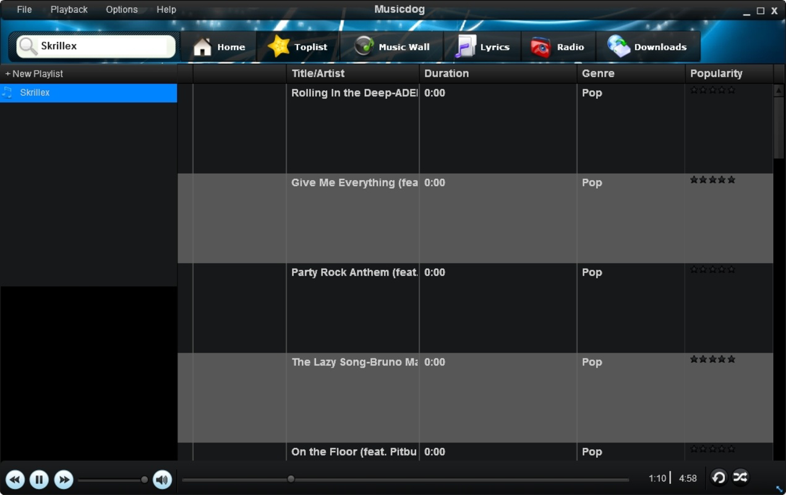Click elapsed time 1:10
The width and height of the screenshot is (786, 495).
pos(657,478)
